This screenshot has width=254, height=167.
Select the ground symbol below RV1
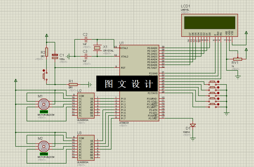click(x=238, y=77)
